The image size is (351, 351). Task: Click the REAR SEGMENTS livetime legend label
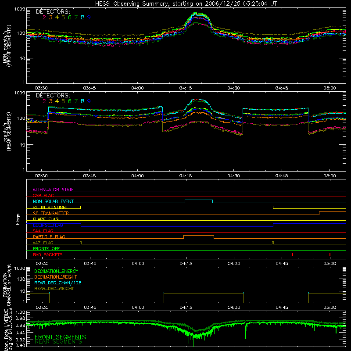click(x=58, y=342)
